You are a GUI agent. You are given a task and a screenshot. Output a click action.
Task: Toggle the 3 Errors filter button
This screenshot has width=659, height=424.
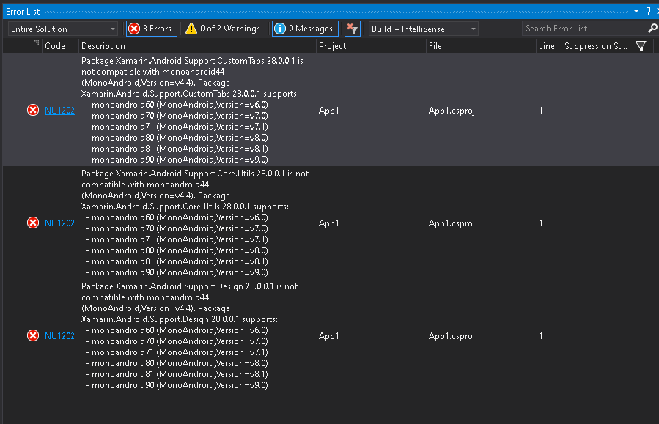point(152,29)
